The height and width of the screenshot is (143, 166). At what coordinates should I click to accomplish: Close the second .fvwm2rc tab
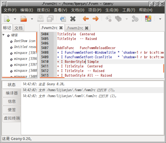pos(87,28)
